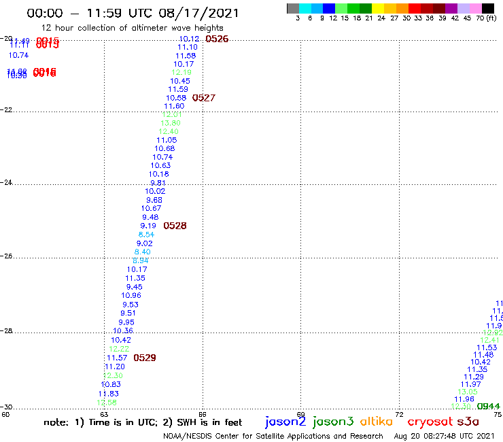Click the 9.81 reading at latitude -24
Image resolution: width=503 pixels, height=442 pixels.
tap(158, 183)
